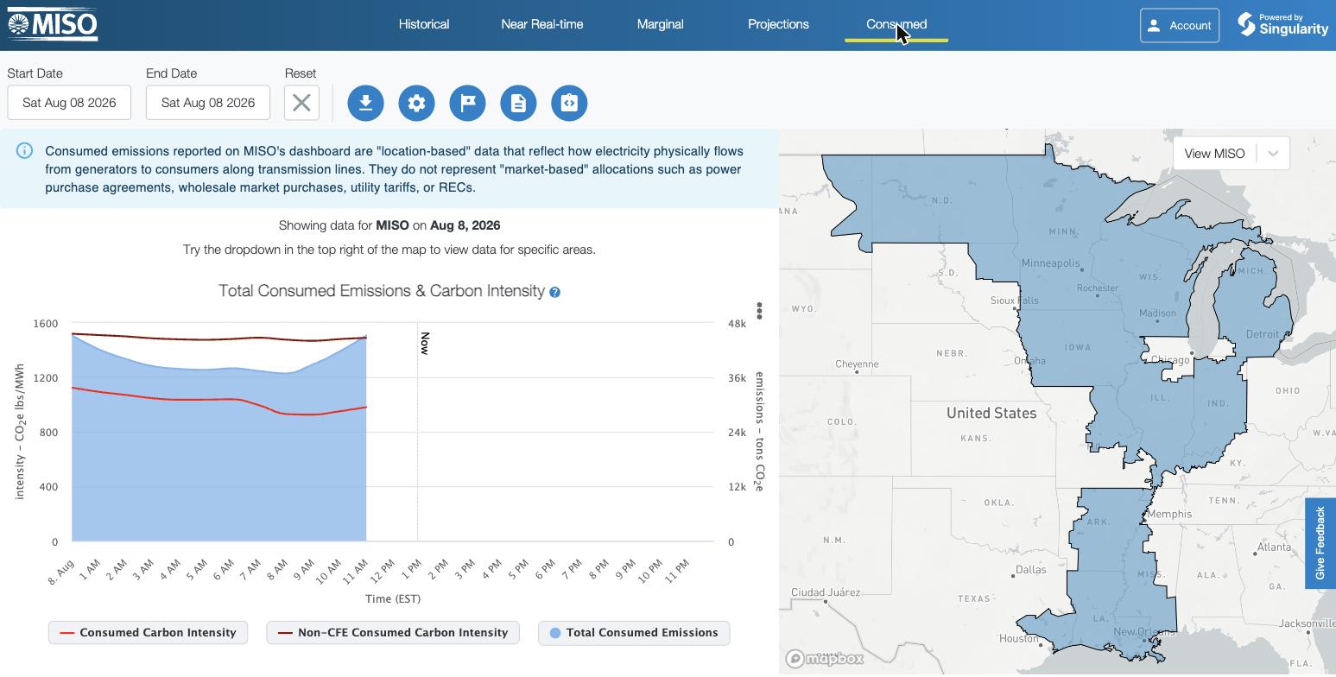Open the End Date field
Screen dimensions: 1336x677
point(208,103)
